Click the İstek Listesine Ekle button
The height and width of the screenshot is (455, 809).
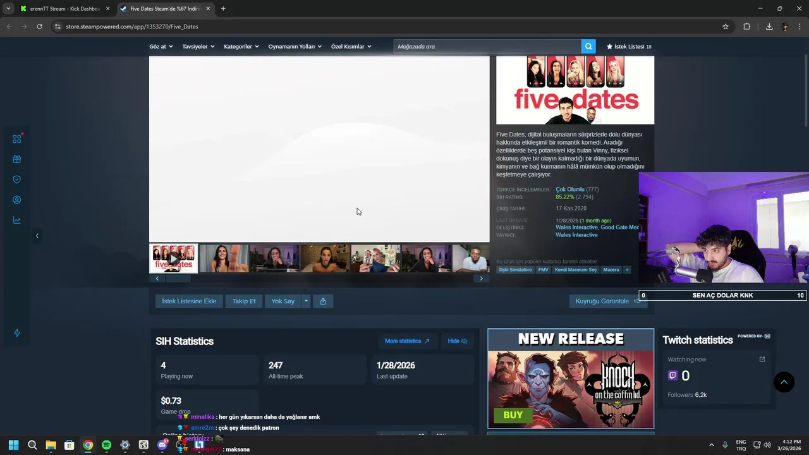[x=189, y=301]
